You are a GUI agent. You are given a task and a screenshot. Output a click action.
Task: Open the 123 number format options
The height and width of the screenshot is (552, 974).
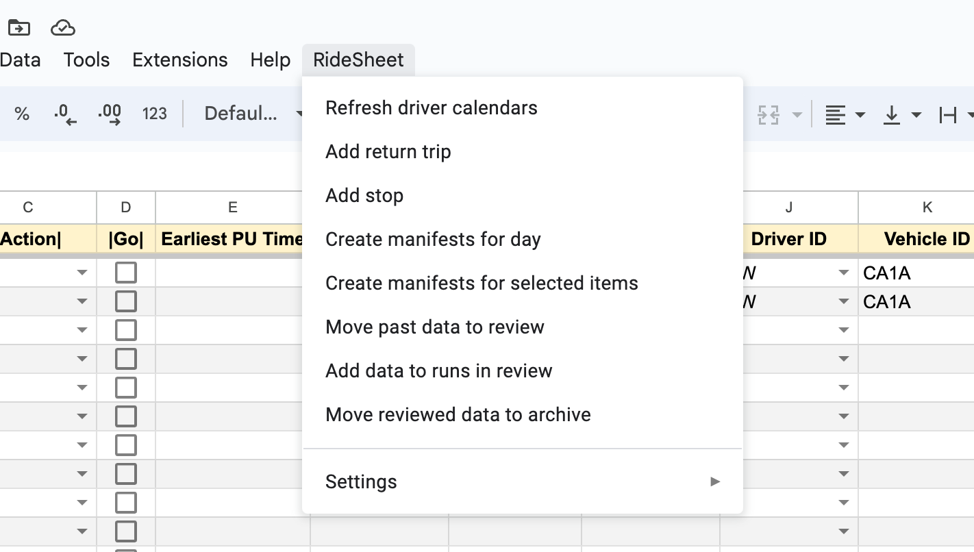tap(155, 114)
